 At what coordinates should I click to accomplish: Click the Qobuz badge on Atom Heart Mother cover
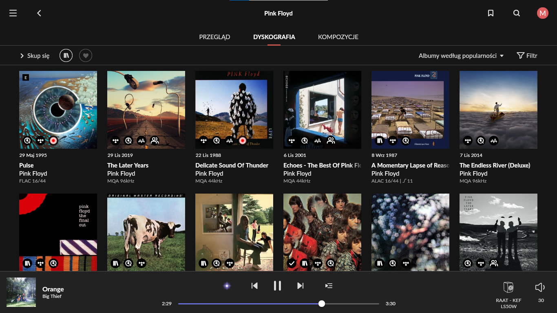click(x=128, y=263)
